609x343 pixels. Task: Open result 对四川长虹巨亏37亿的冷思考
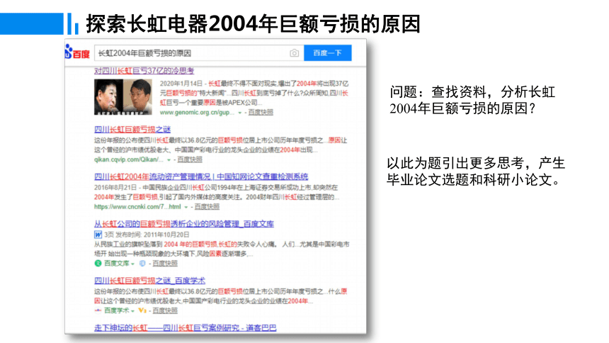tap(144, 71)
